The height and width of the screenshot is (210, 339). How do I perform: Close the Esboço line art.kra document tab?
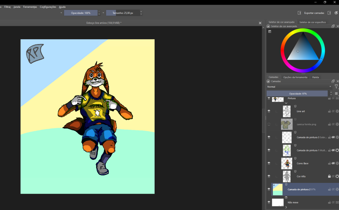pos(260,23)
